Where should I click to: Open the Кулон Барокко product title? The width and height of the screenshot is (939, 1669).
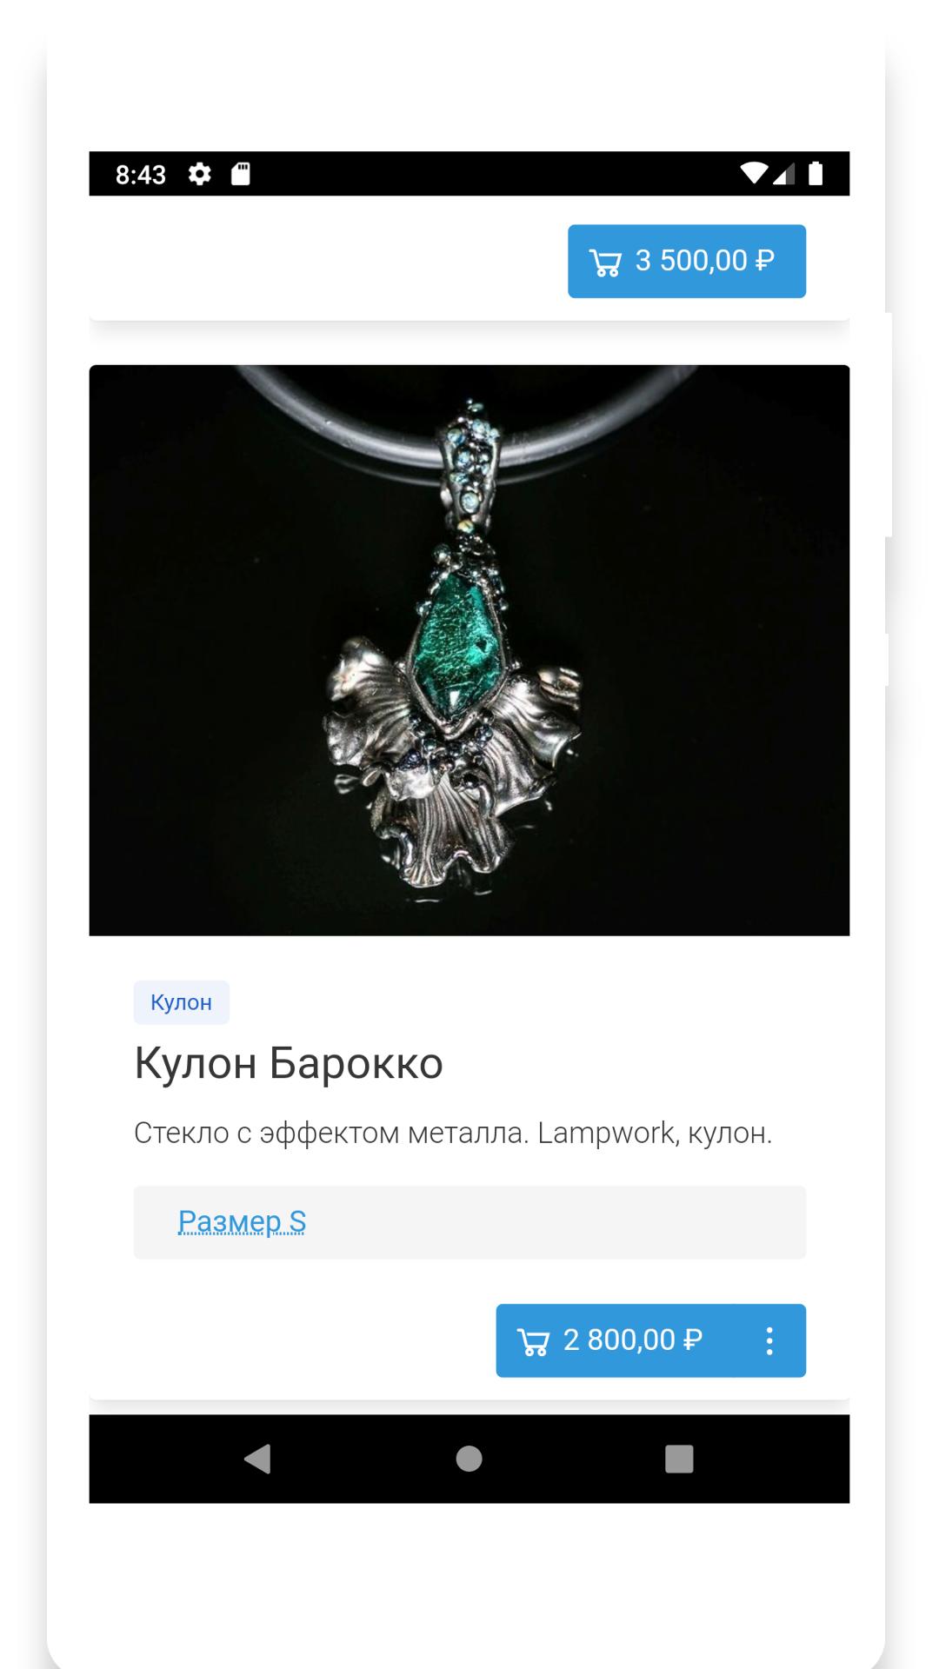coord(289,1063)
